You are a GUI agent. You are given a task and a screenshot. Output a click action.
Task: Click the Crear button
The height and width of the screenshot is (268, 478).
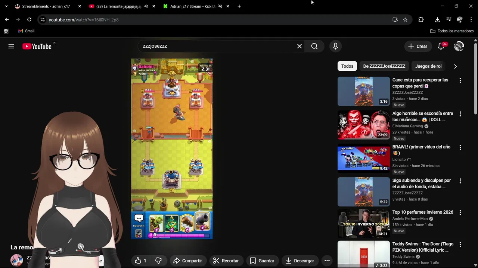click(418, 46)
